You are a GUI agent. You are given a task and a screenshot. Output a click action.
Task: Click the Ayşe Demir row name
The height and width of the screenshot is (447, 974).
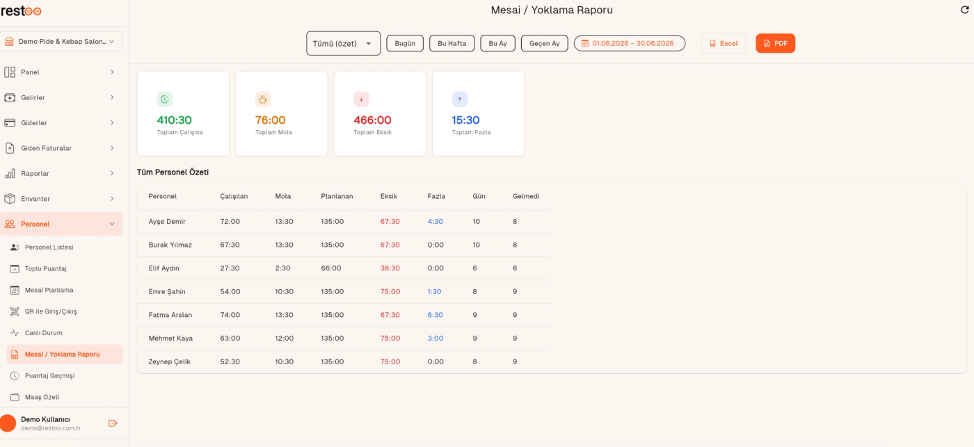167,222
